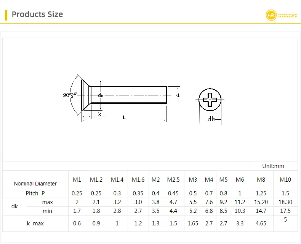The image size is (301, 244).
Task: Click k max value 1.65 for M3
Action: pyautogui.click(x=193, y=223)
